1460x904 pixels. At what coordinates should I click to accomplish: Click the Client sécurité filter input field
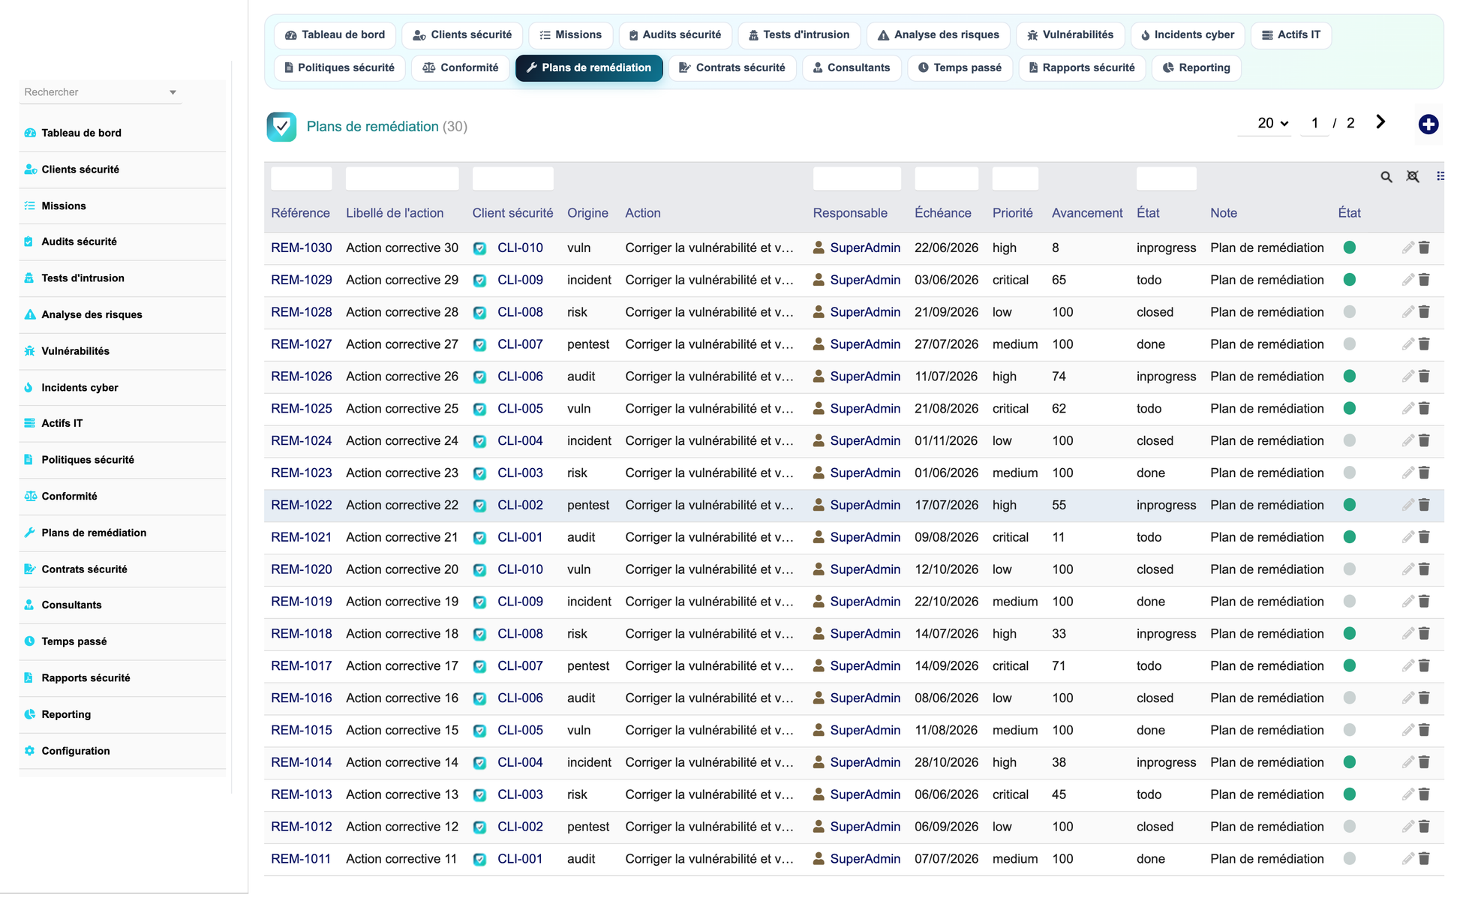coord(512,179)
